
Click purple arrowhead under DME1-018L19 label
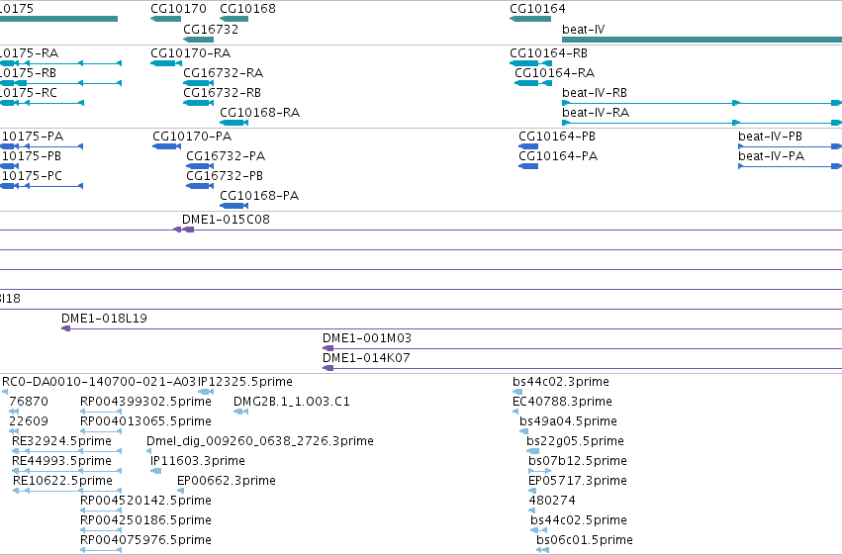click(66, 328)
